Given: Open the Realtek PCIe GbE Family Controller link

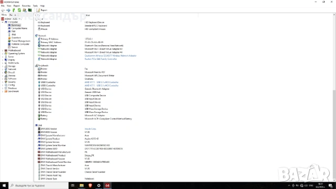Looking at the screenshot, I should coord(100,59).
